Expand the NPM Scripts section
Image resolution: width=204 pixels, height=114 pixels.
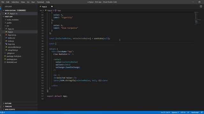pos(10,110)
